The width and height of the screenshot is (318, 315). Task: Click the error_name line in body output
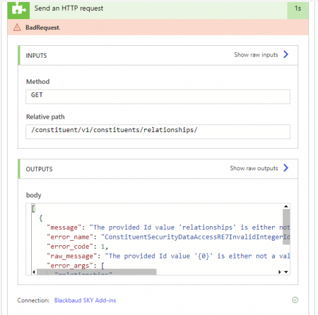coord(169,237)
